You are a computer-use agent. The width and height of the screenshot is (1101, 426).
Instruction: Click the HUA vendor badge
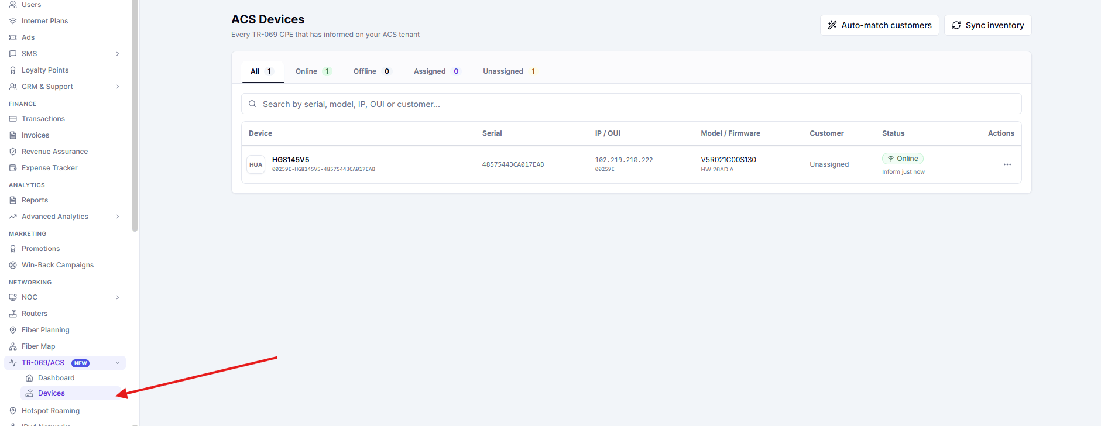pyautogui.click(x=256, y=164)
